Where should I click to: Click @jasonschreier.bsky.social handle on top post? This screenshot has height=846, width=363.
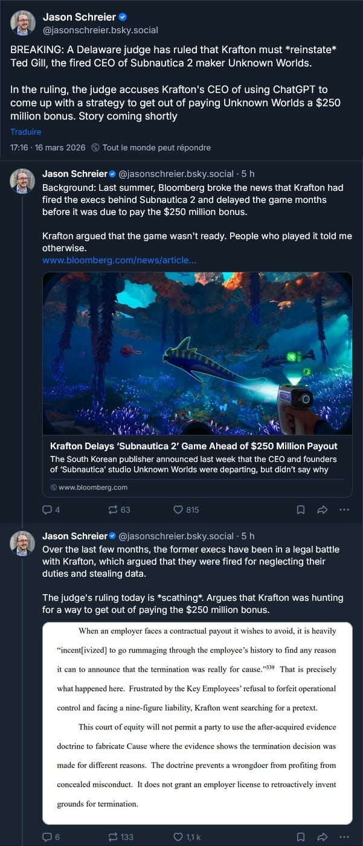pos(100,30)
